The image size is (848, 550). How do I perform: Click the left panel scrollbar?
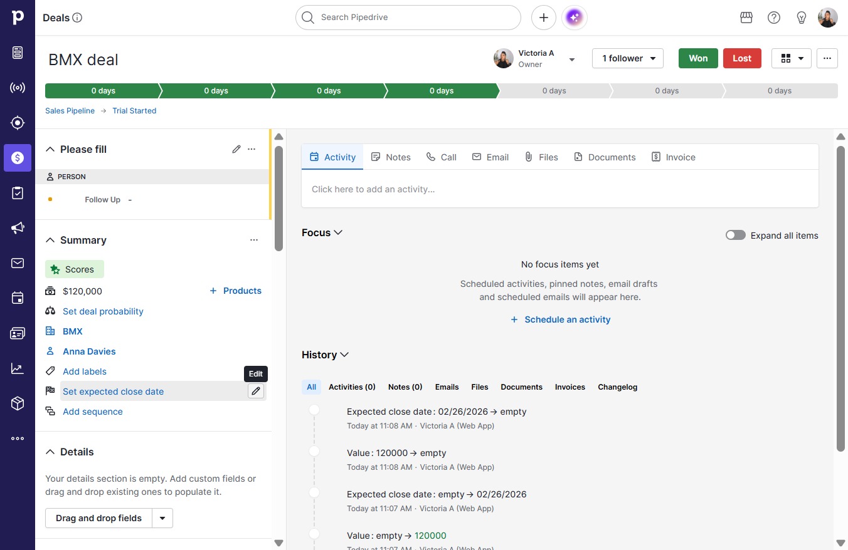(x=278, y=199)
